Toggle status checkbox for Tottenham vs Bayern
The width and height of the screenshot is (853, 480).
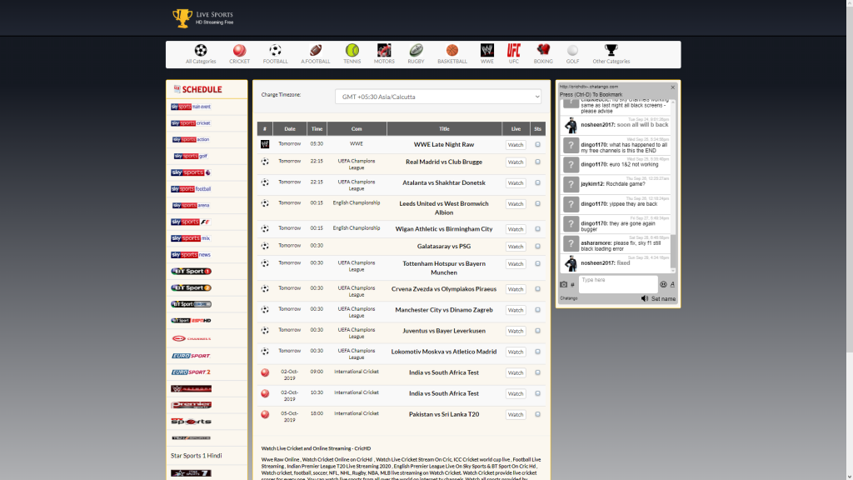click(x=537, y=264)
